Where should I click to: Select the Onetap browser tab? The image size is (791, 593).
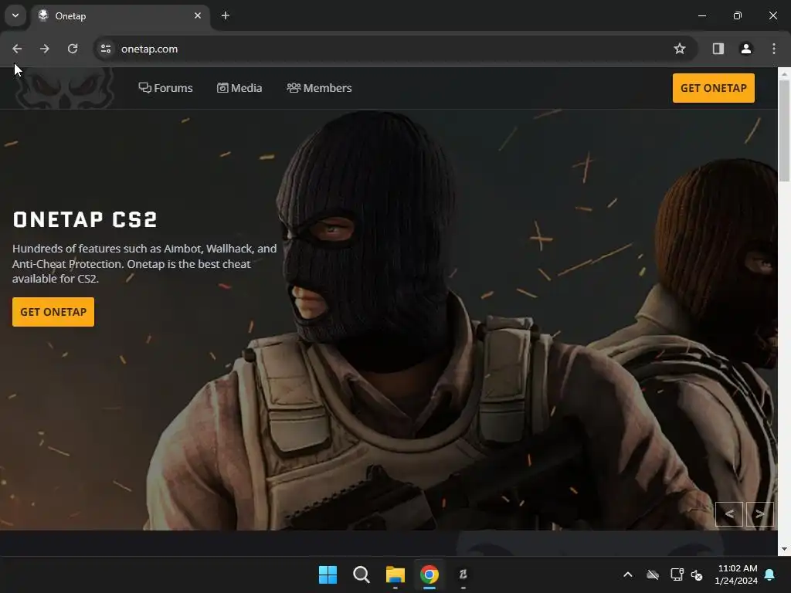point(120,15)
